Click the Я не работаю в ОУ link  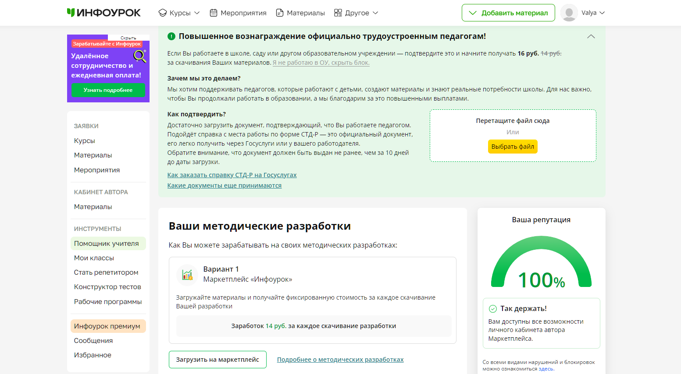coord(321,63)
